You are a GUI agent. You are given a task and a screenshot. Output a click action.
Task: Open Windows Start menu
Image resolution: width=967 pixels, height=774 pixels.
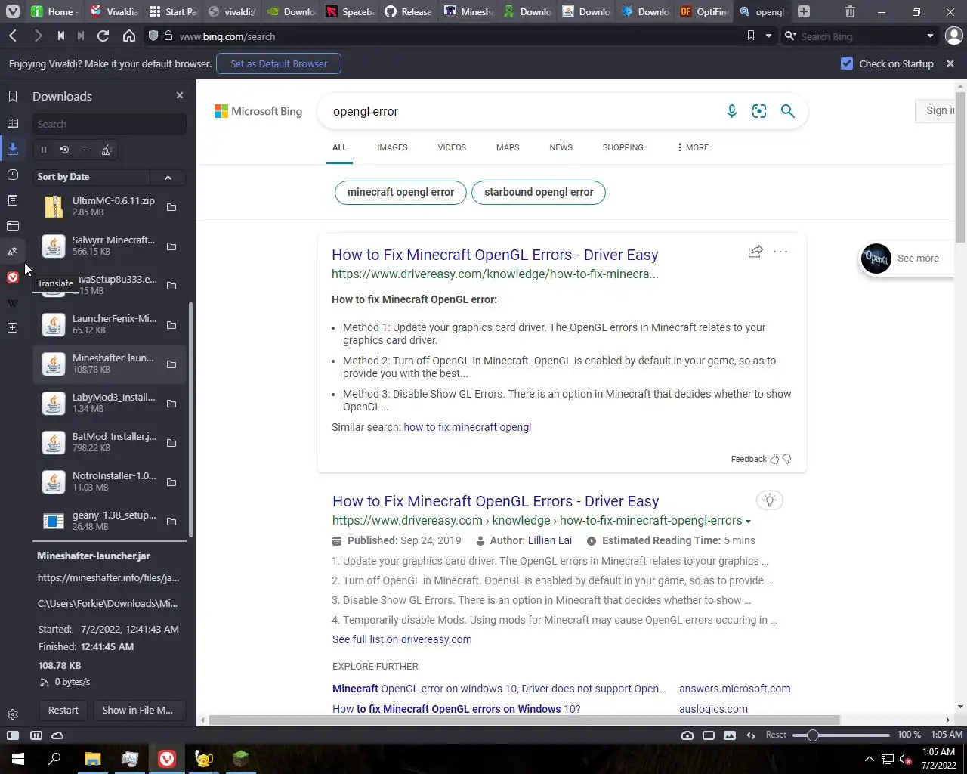tap(18, 758)
